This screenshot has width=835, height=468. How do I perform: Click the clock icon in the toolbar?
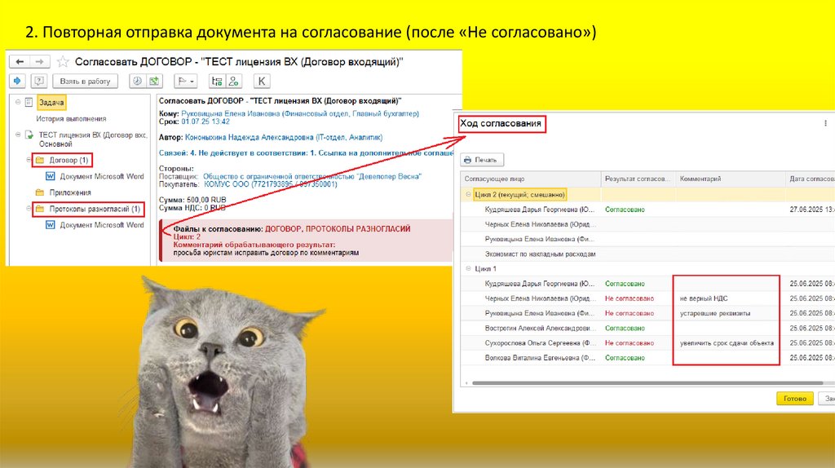[137, 81]
